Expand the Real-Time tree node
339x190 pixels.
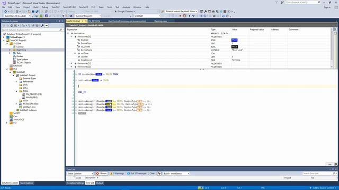click(10, 50)
